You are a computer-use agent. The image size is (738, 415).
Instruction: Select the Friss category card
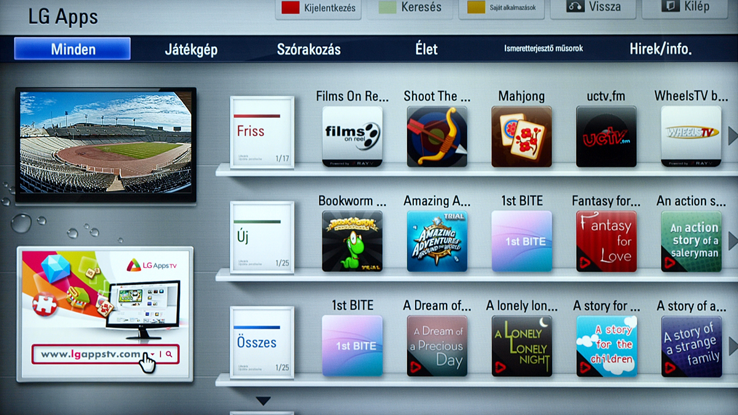coord(262,133)
